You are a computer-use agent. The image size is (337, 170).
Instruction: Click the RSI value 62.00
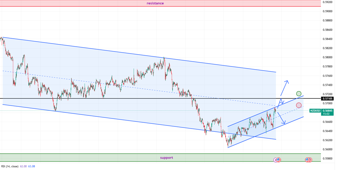pos(24,167)
